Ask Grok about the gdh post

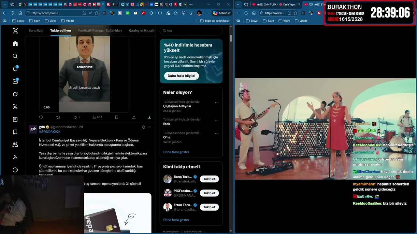pyautogui.click(x=143, y=127)
